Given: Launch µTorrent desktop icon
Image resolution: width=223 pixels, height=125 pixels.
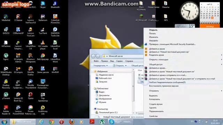Looking at the screenshot, I should (6, 96).
